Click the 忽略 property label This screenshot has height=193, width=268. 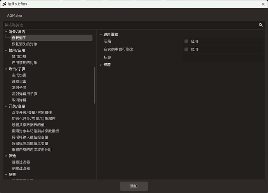click(107, 41)
